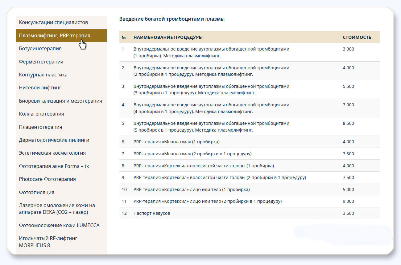The height and width of the screenshot is (265, 401).
Task: Select Плазмолифтинг, PRP-терапия menu item
Action: tap(55, 35)
